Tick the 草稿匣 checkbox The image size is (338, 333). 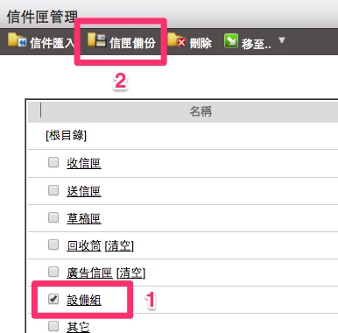pos(53,217)
